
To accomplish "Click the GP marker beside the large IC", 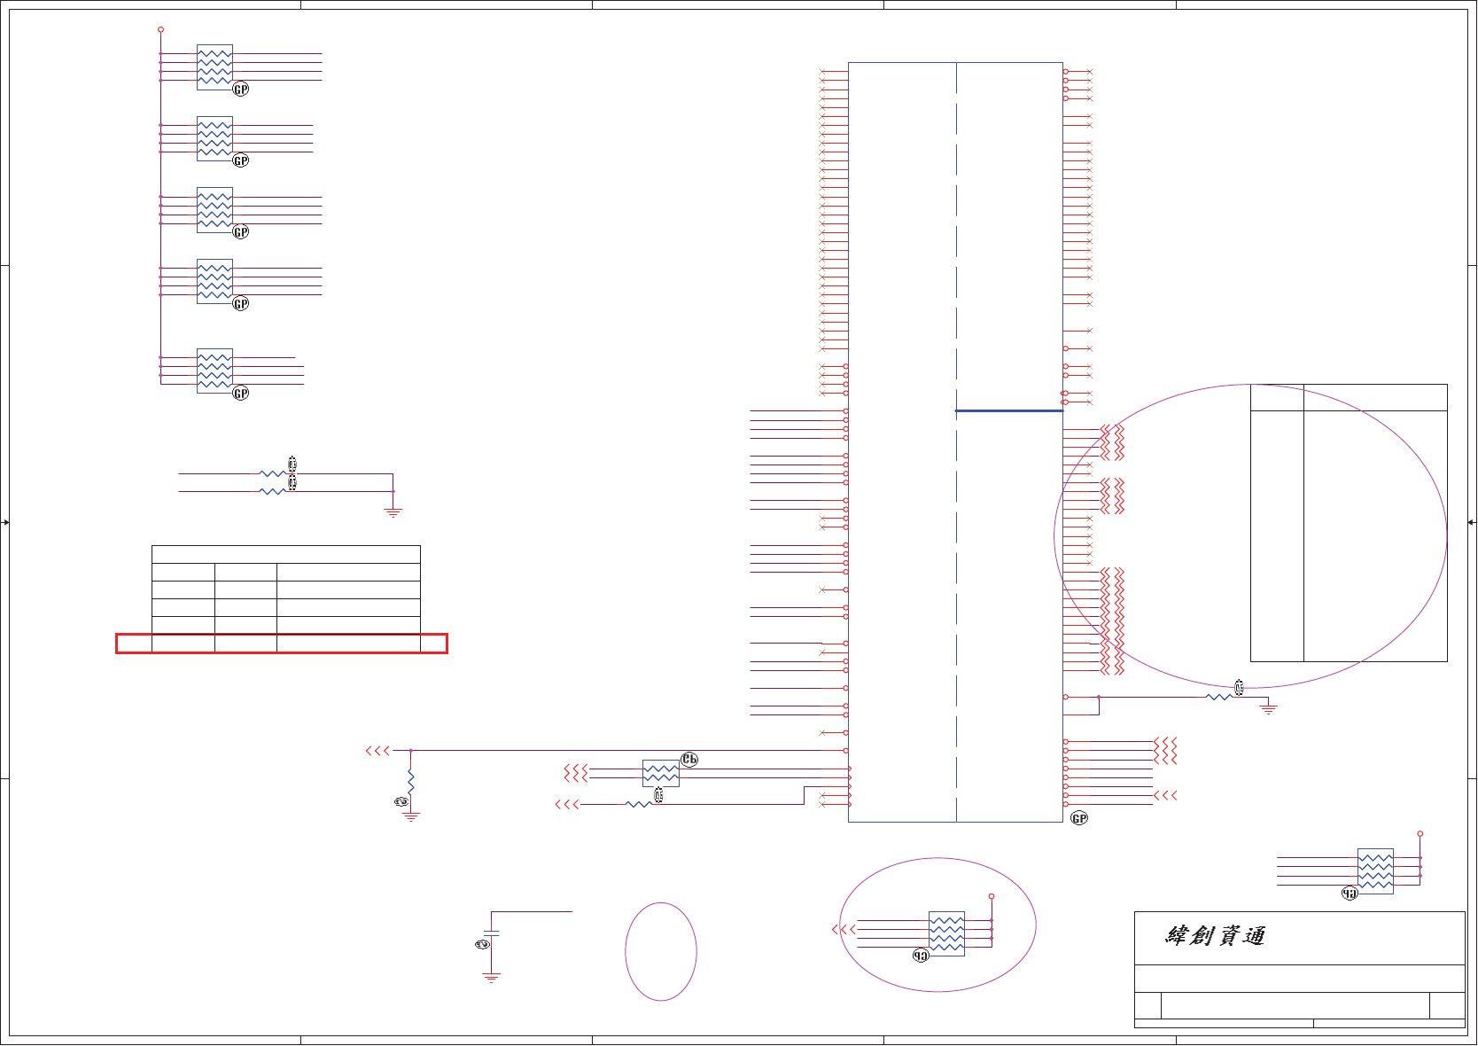I will click(1079, 818).
